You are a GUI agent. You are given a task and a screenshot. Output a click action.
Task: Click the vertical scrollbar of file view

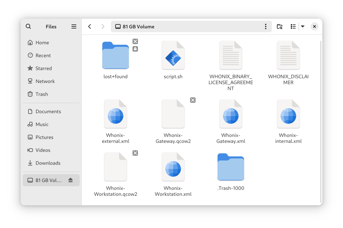click(321, 121)
